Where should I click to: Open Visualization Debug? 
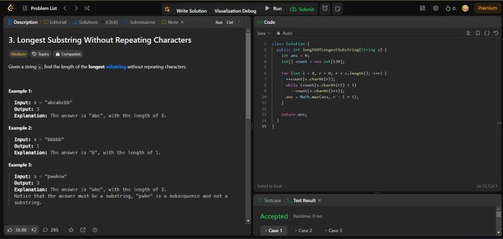click(x=235, y=11)
